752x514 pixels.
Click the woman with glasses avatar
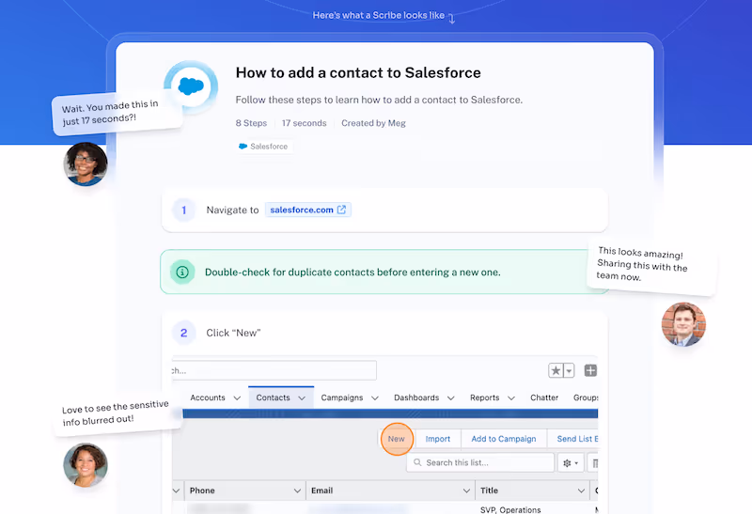[x=86, y=164]
